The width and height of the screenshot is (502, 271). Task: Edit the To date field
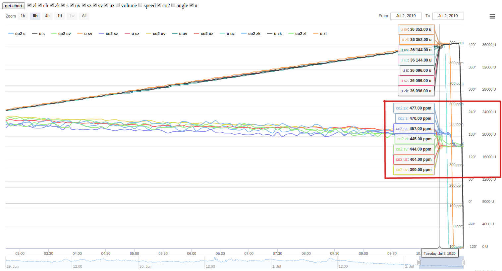pyautogui.click(x=448, y=16)
